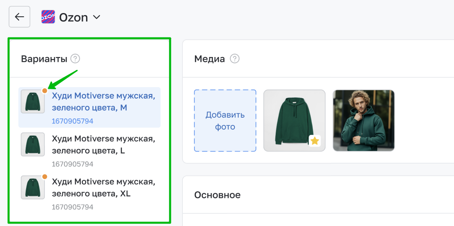Click thumbnail of size XL variant

click(33, 187)
